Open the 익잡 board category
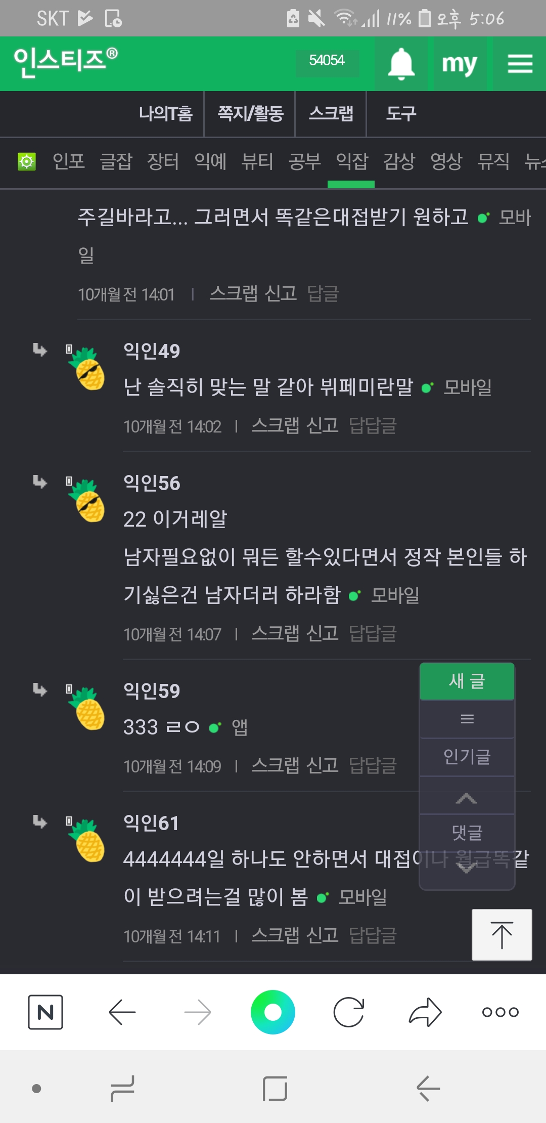The image size is (546, 1123). pyautogui.click(x=352, y=162)
